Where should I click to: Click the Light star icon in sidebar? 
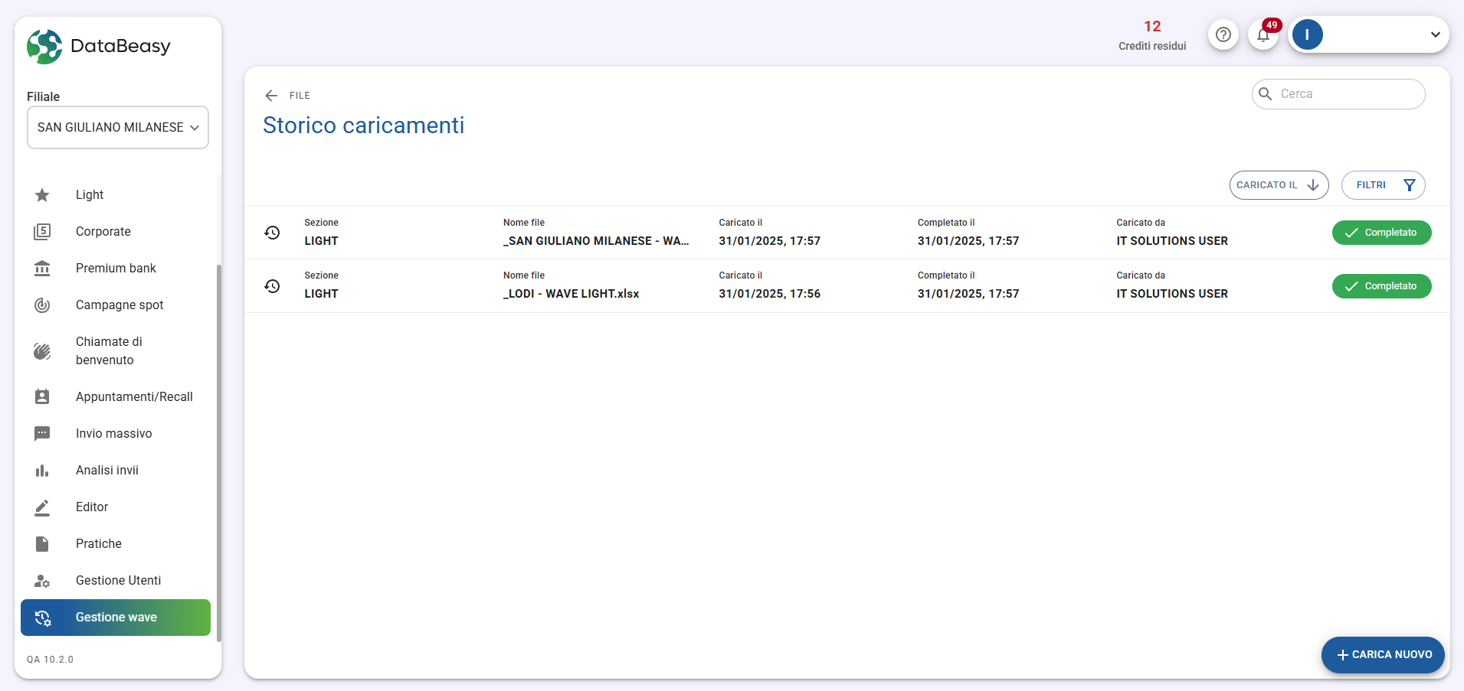(x=42, y=195)
